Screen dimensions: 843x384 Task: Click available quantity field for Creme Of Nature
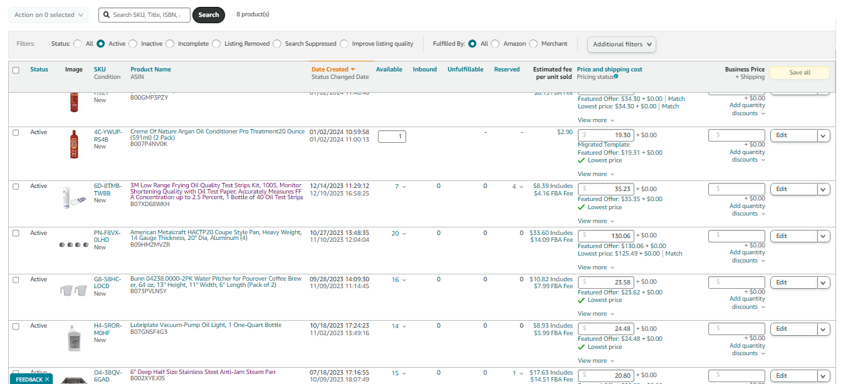point(392,137)
